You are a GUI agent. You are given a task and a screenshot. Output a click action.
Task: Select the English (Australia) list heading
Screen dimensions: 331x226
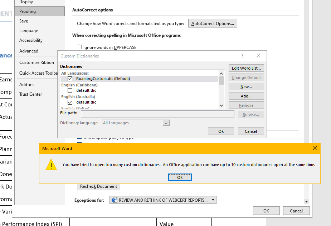(x=78, y=97)
